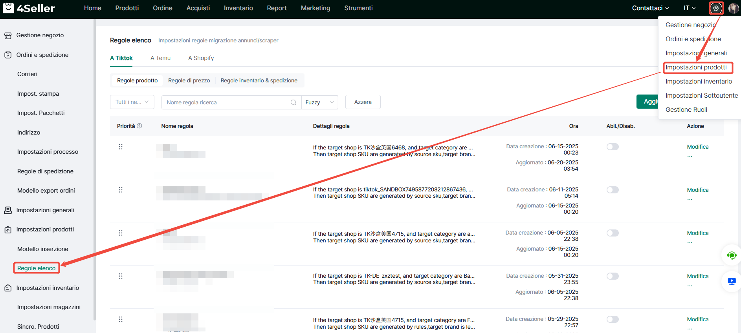Open the settings gear icon

pyautogui.click(x=716, y=8)
